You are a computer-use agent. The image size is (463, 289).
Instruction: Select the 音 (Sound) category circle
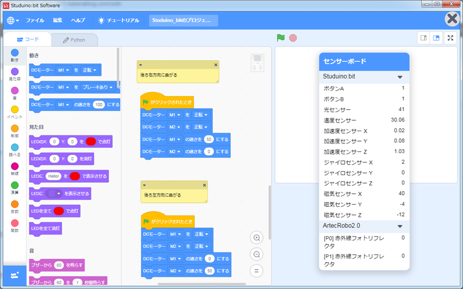point(14,91)
